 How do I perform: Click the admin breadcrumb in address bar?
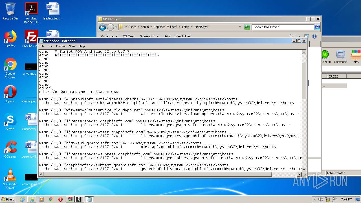(x=145, y=27)
